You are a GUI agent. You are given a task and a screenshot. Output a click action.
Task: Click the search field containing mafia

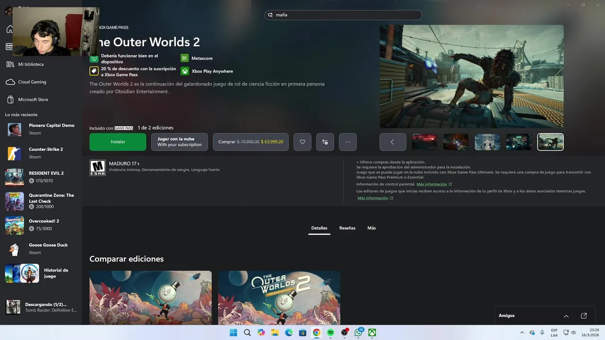click(343, 15)
